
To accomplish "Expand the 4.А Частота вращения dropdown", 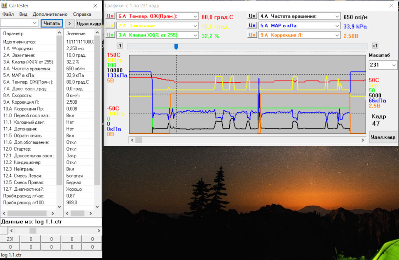I will pos(337,16).
